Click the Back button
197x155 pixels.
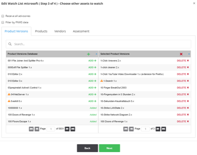coord(88,148)
